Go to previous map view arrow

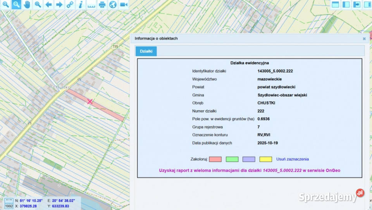[x=48, y=5]
